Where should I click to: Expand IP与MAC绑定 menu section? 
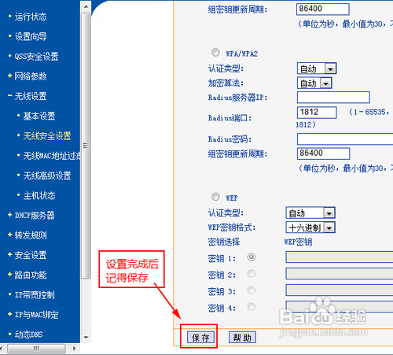[x=36, y=315]
